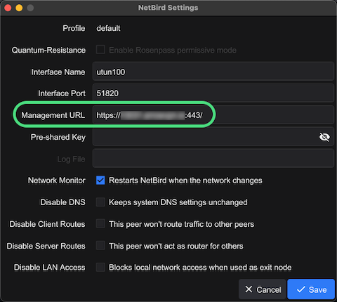The image size is (337, 302).
Task: Click the Cancel button
Action: pyautogui.click(x=263, y=289)
